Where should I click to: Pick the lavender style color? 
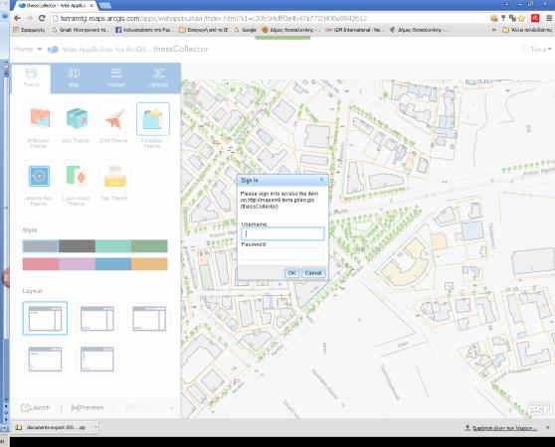[77, 264]
